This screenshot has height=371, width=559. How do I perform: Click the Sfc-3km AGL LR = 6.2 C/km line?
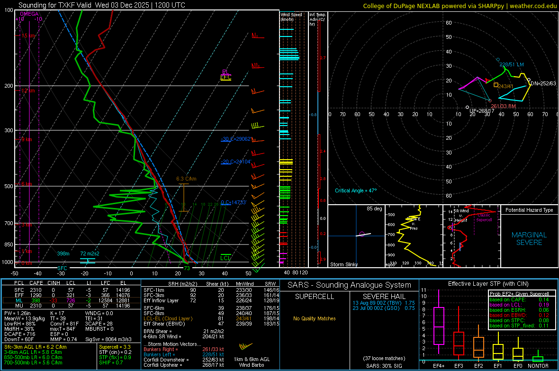coord(36,347)
